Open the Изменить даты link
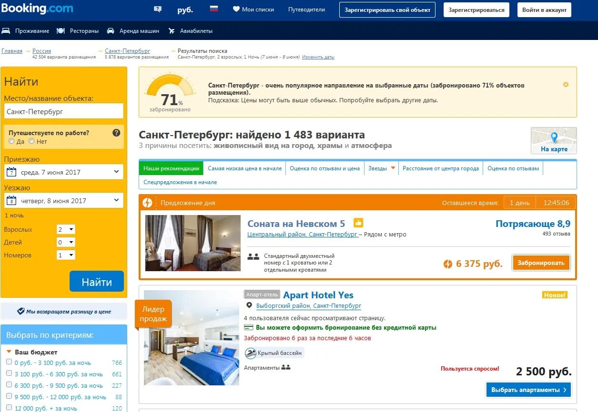Viewport: 598px width, 412px height. coord(318,57)
